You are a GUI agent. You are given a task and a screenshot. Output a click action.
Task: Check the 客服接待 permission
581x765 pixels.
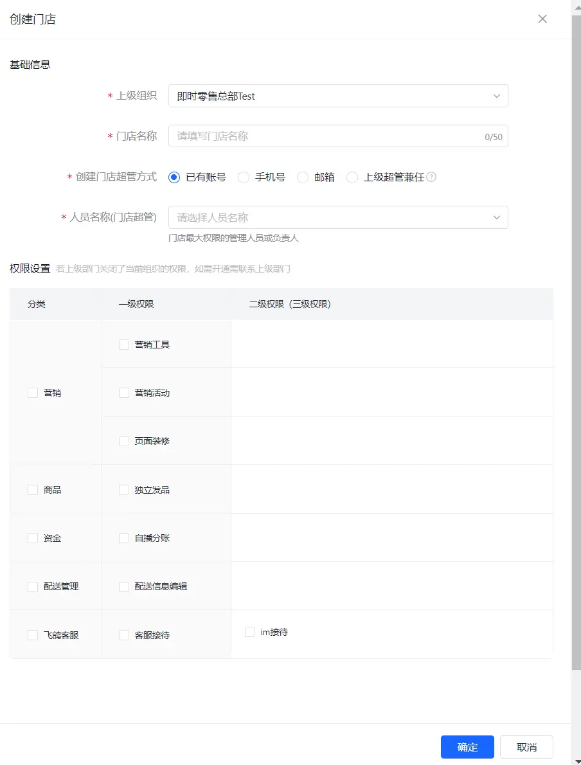click(x=124, y=635)
